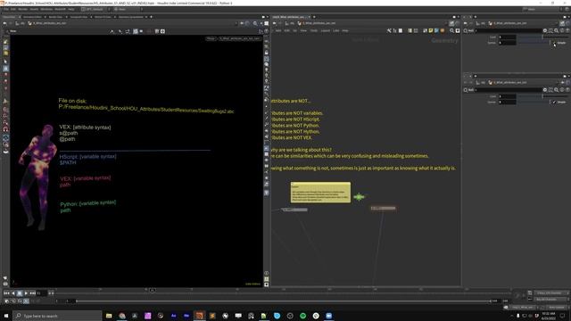
Task: Toggle pin on the upper parameter pane
Action: (x=562, y=23)
